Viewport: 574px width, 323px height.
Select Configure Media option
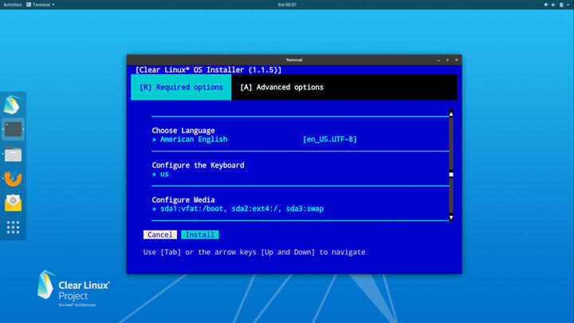(183, 200)
